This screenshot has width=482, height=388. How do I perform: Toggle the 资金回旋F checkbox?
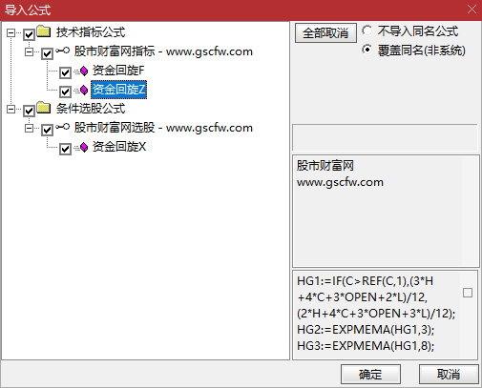pyautogui.click(x=65, y=72)
